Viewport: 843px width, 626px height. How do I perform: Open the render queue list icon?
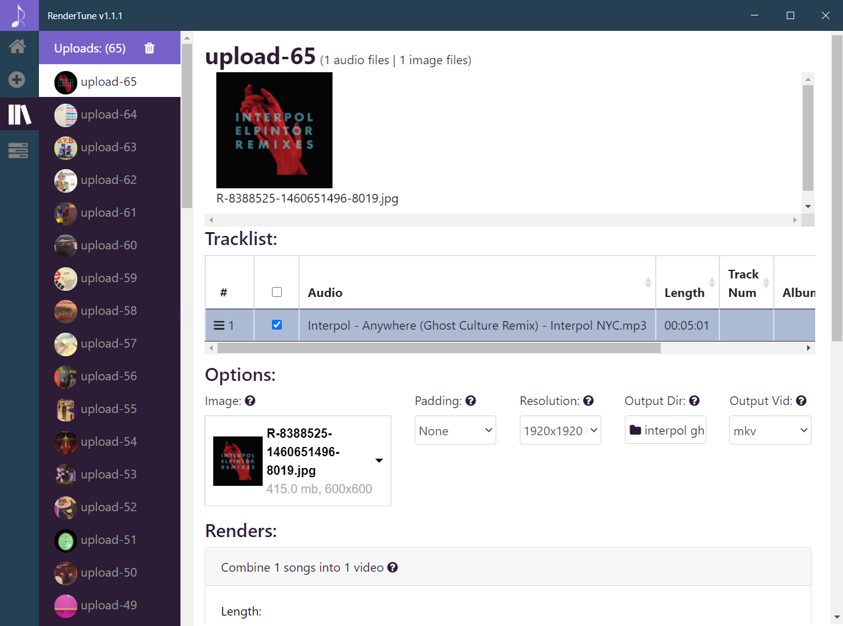[x=18, y=150]
